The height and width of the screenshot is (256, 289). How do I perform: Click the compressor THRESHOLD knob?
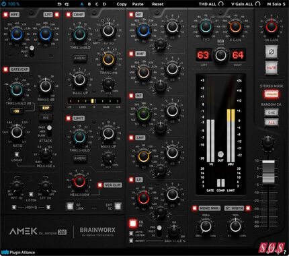[79, 34]
